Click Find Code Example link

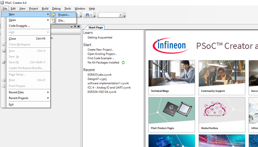[x=101, y=58]
